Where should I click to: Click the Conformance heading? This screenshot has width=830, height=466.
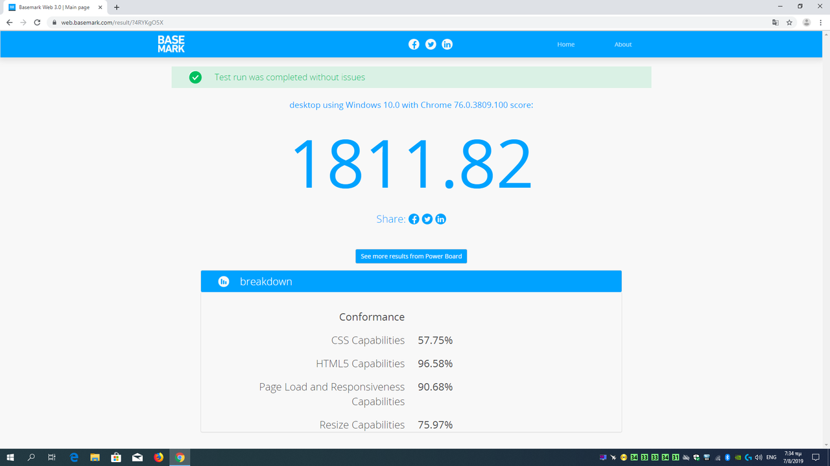pyautogui.click(x=372, y=317)
